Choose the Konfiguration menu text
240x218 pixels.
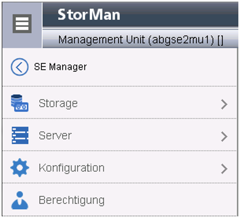(71, 168)
